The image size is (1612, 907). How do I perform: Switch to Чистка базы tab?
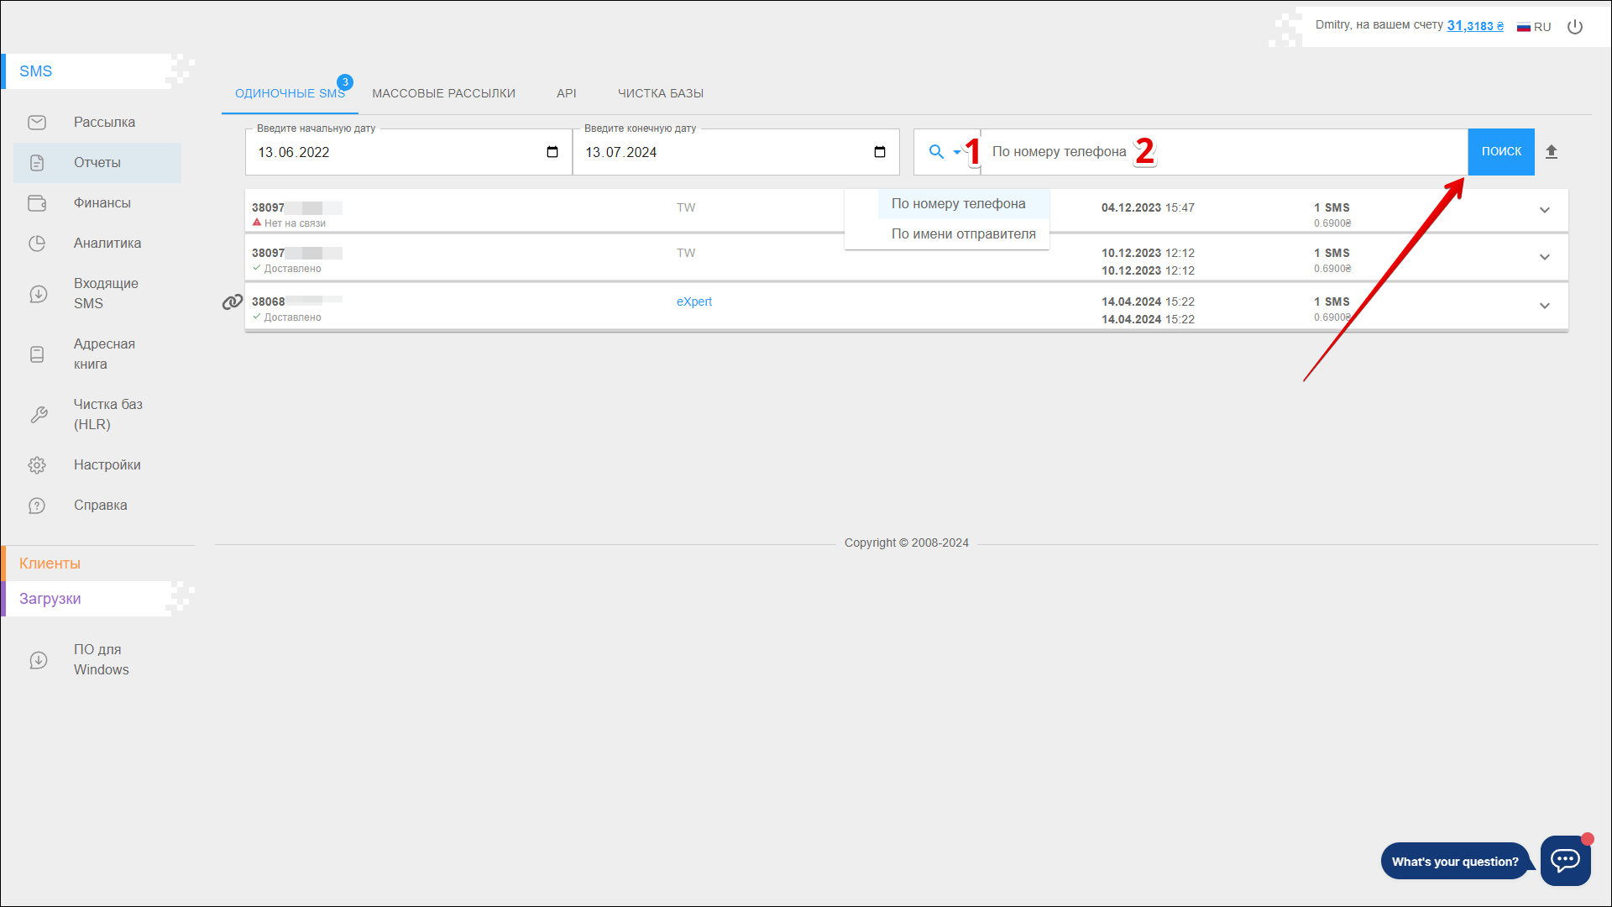click(661, 93)
